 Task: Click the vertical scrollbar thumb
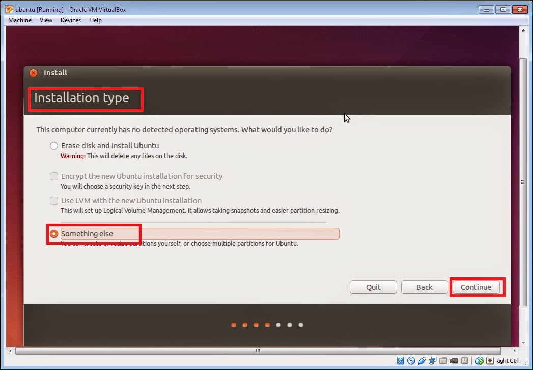(523, 182)
